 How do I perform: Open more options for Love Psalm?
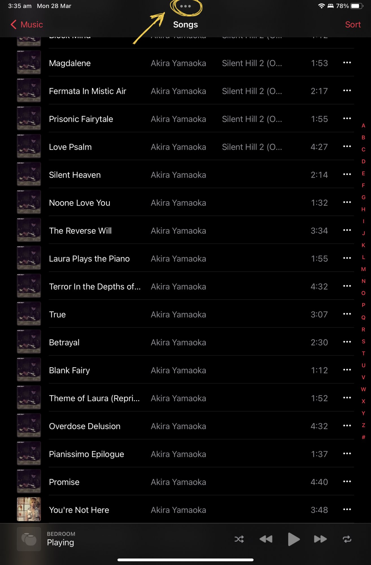(347, 146)
